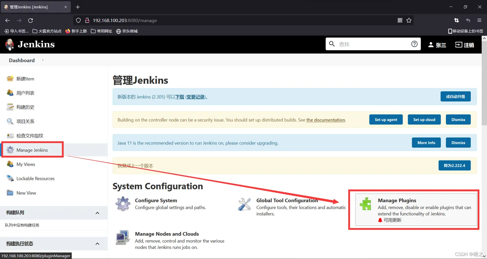Click the folder icon beside New View
The height and width of the screenshot is (259, 487).
[10, 193]
